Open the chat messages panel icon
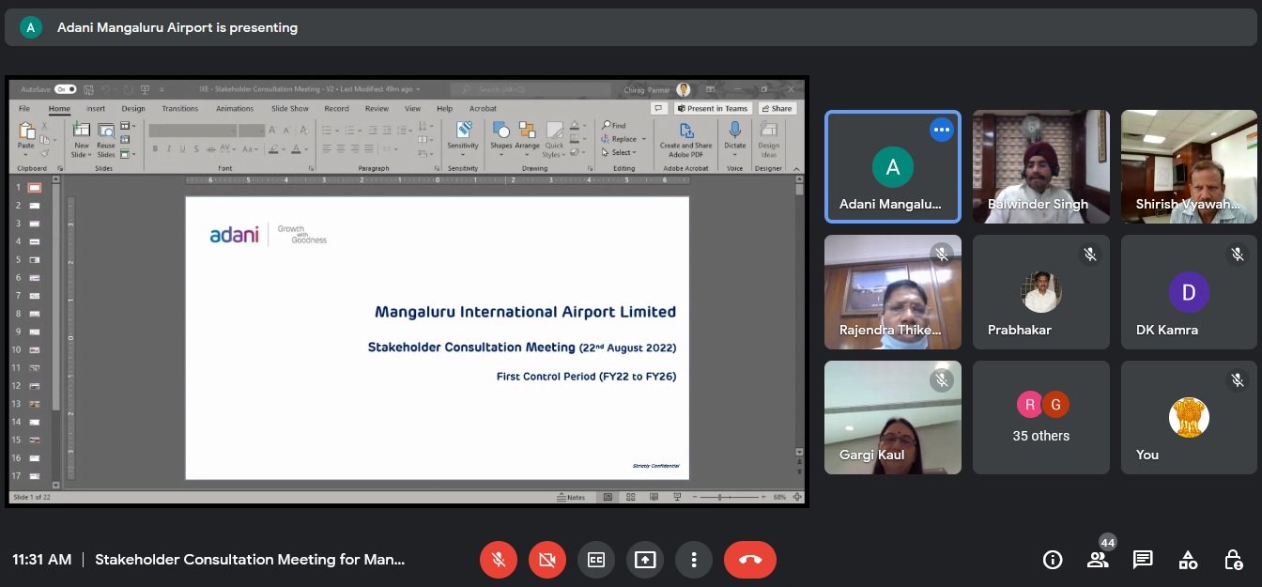Screen dimensions: 1262x587 (1143, 560)
